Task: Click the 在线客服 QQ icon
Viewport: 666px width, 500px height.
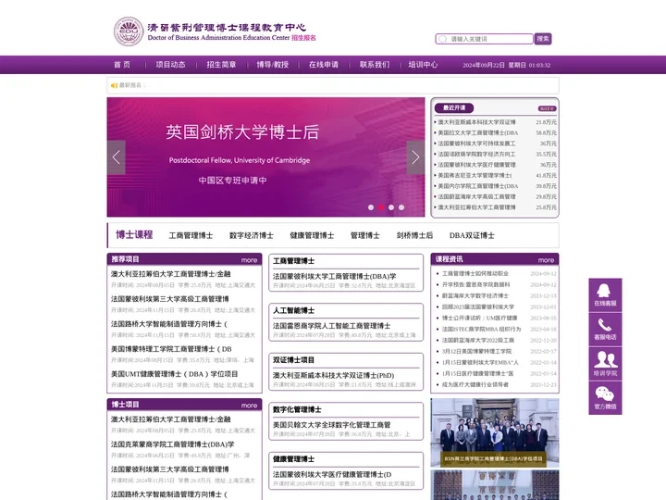Action: tap(605, 295)
